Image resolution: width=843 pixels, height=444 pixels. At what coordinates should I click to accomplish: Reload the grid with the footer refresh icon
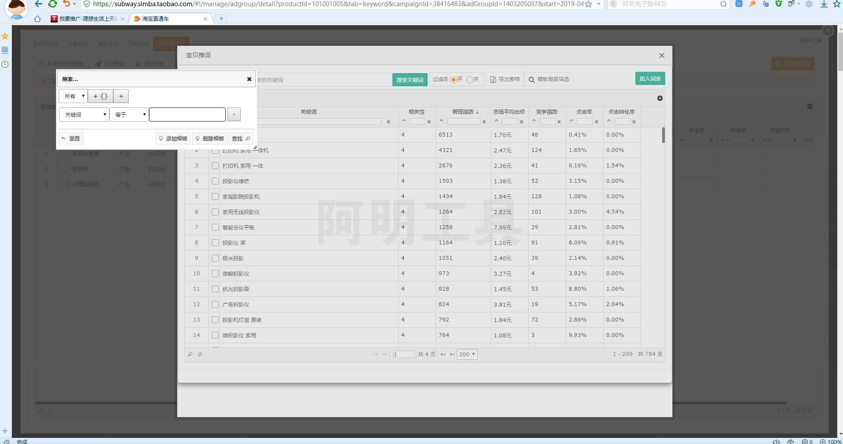[200, 354]
